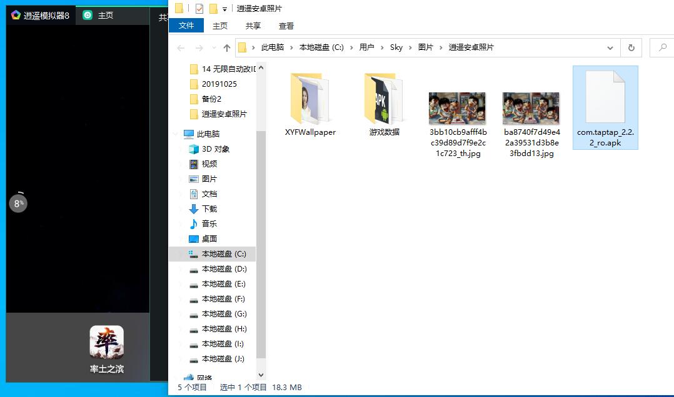Refresh the current folder view

[x=631, y=48]
